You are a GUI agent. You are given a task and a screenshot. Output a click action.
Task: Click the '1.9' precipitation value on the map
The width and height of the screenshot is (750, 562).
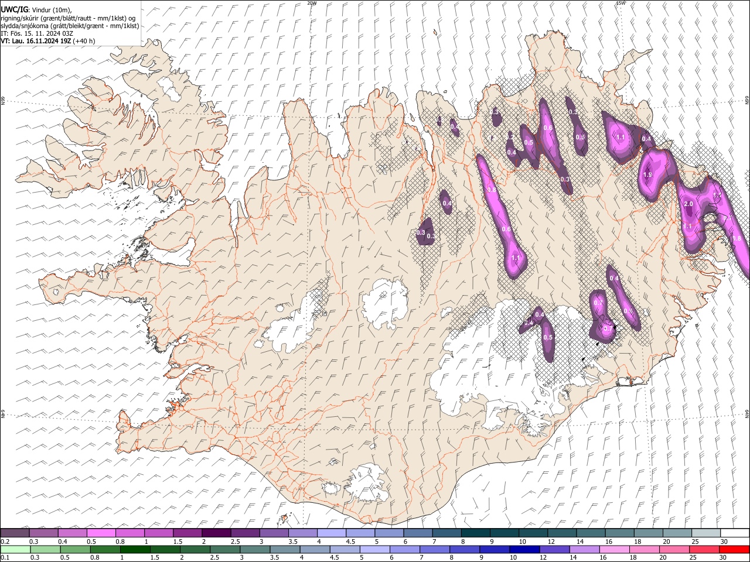(x=647, y=174)
